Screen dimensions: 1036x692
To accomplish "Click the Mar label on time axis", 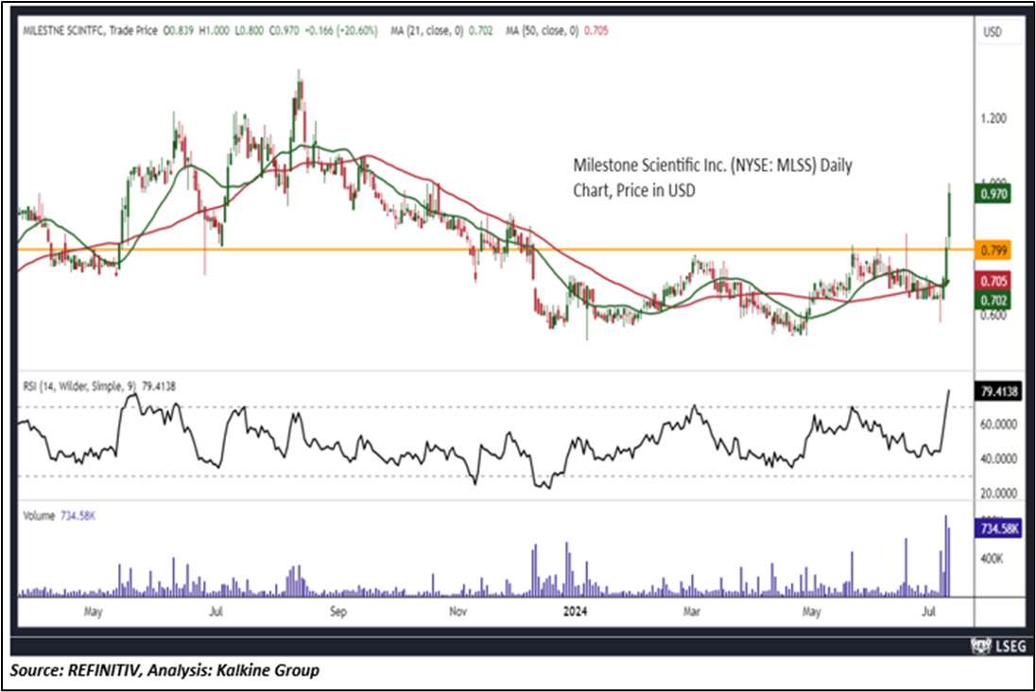I will (692, 612).
